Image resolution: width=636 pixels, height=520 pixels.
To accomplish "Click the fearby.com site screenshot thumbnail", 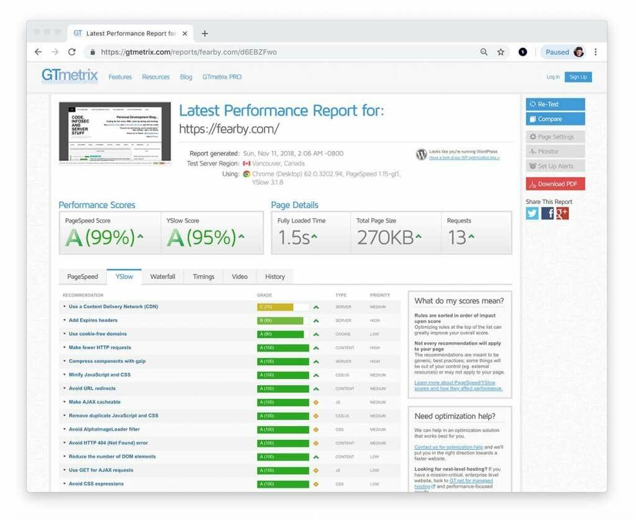I will point(115,134).
